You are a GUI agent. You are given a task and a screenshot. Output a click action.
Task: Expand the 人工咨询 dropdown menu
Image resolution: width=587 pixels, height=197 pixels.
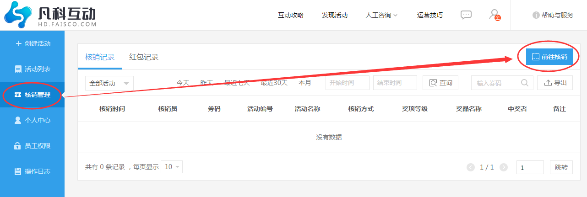pos(382,15)
